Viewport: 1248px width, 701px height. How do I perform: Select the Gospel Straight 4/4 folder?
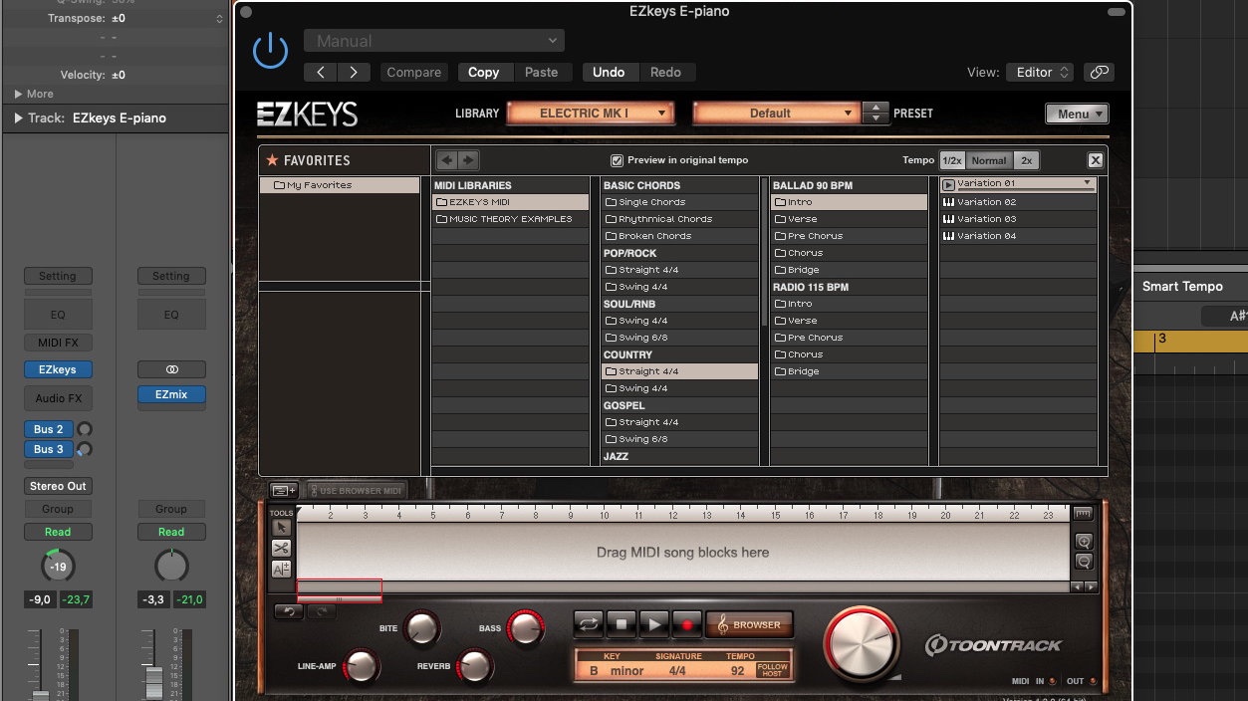(648, 422)
